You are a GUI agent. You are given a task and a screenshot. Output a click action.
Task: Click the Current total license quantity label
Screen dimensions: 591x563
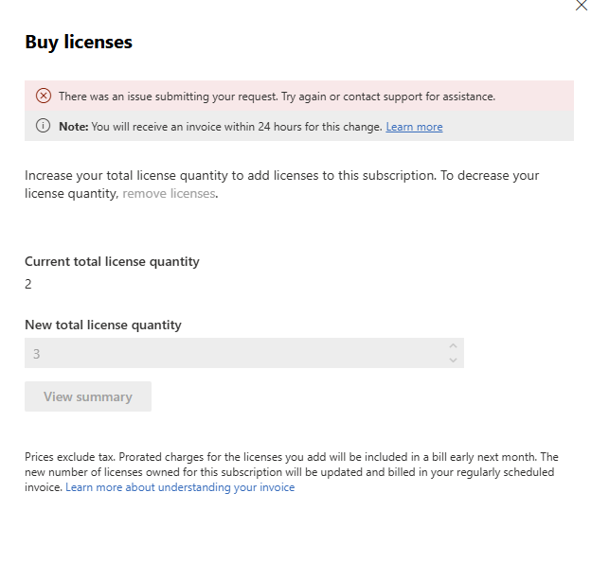coord(112,261)
